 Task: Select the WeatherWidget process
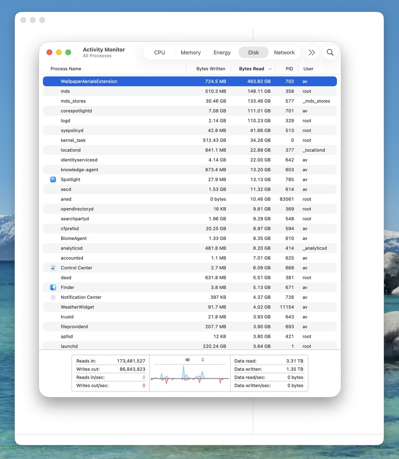pos(190,307)
